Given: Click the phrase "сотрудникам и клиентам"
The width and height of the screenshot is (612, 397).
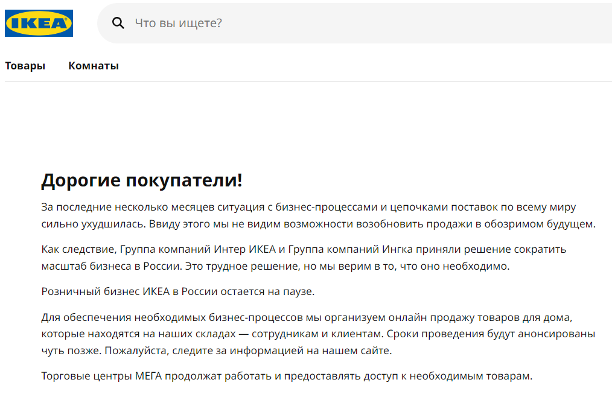Looking at the screenshot, I should (x=317, y=334).
